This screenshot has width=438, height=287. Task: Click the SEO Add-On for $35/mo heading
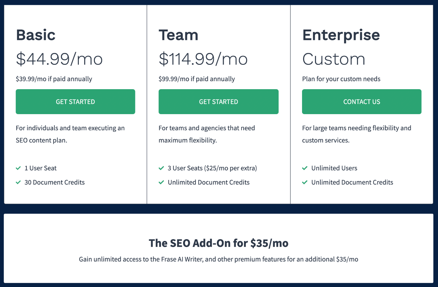pyautogui.click(x=218, y=243)
